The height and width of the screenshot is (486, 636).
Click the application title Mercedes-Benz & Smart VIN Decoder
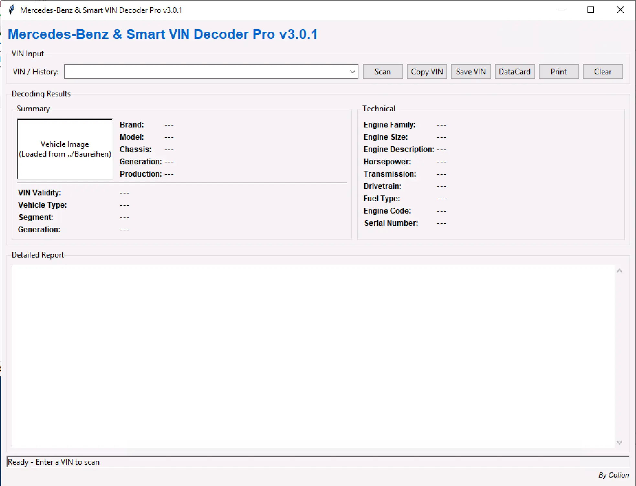(x=163, y=34)
